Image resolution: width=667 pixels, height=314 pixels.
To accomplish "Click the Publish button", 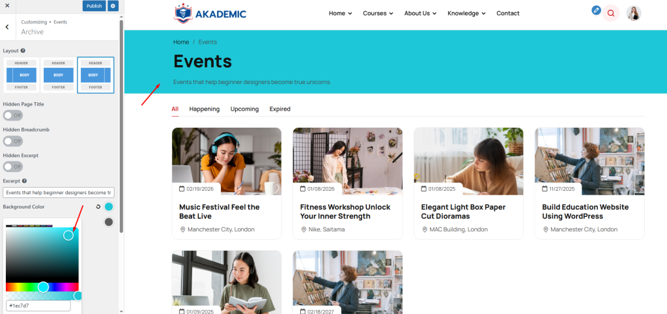I will pos(94,6).
